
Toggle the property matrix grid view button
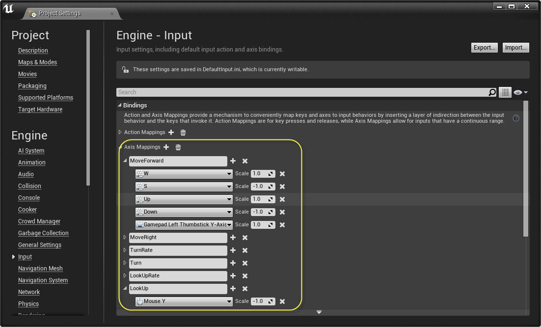click(x=505, y=92)
